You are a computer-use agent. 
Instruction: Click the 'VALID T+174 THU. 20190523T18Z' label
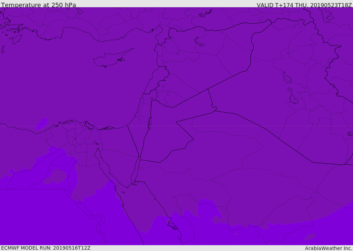[x=304, y=5]
